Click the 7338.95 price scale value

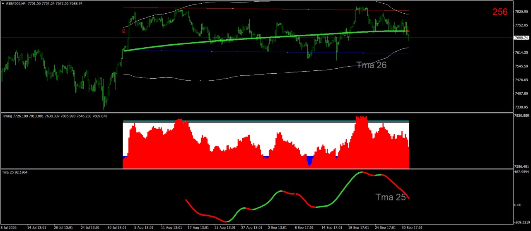[521, 107]
